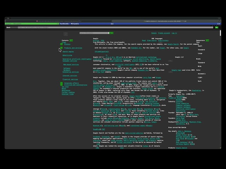Open the Corporate affairs contents link
This screenshot has width=226, height=169.
pyautogui.click(x=71, y=83)
